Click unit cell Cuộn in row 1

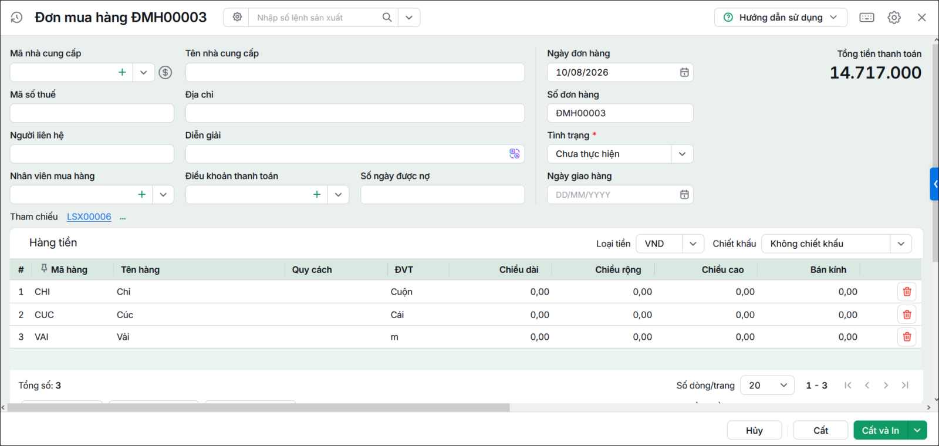tap(401, 292)
